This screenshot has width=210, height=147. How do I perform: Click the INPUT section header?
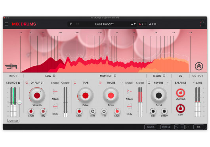13,76
